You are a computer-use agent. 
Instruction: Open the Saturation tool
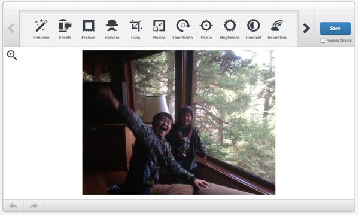coord(277,29)
